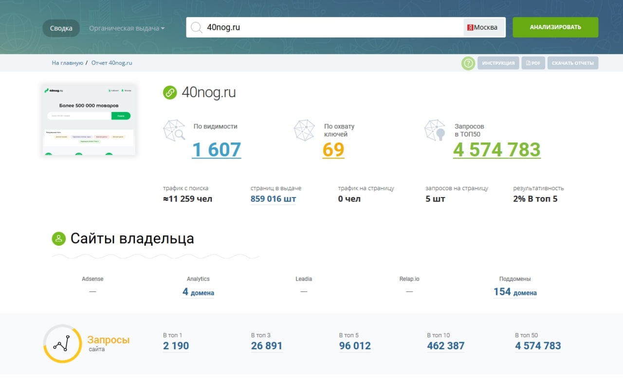Click the 5 шт queries per page value

coord(435,199)
